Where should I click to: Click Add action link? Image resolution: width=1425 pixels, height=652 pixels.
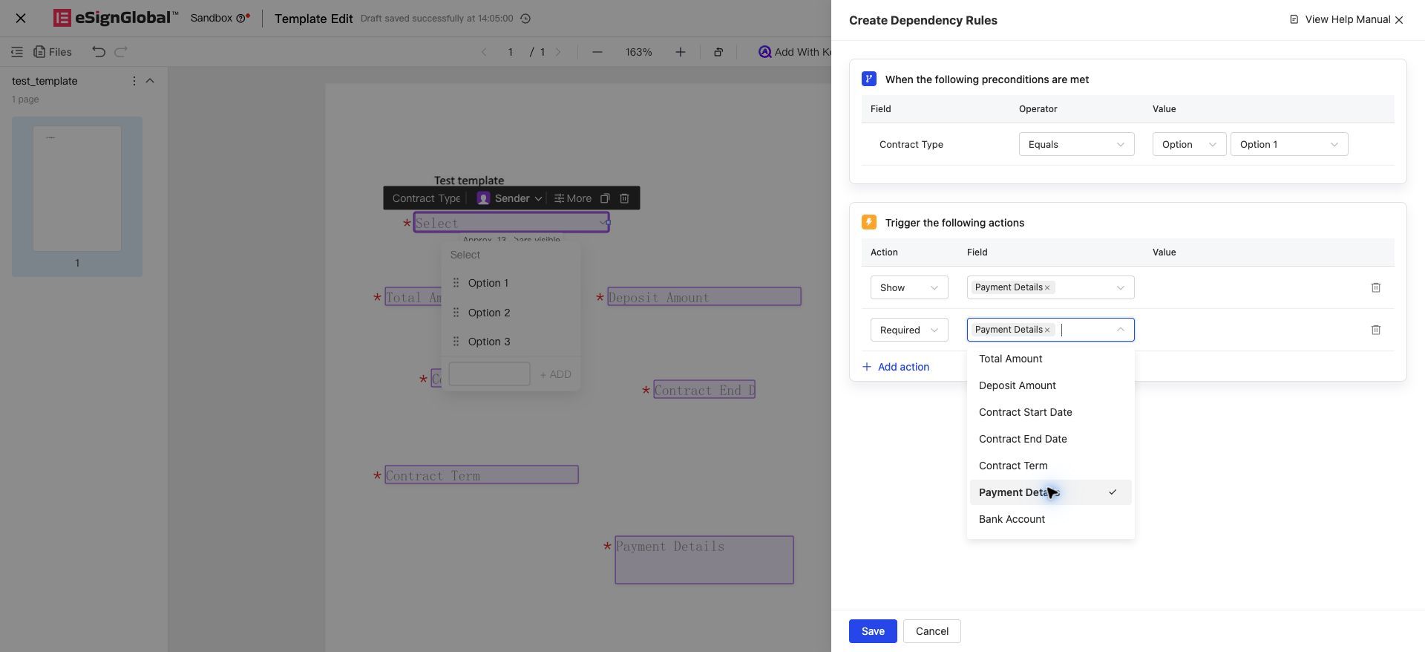pyautogui.click(x=896, y=367)
